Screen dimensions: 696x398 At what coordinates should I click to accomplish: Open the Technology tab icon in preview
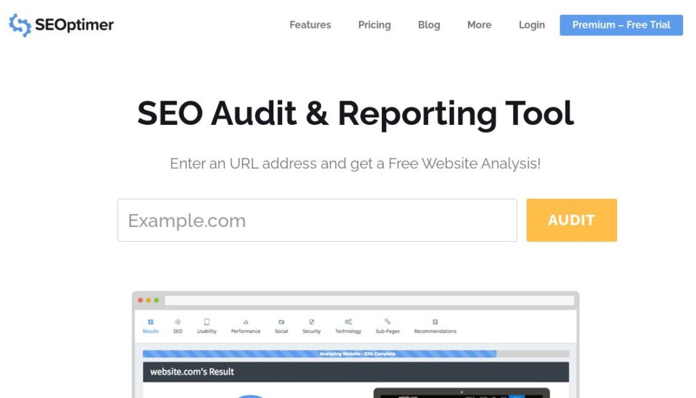coord(348,322)
